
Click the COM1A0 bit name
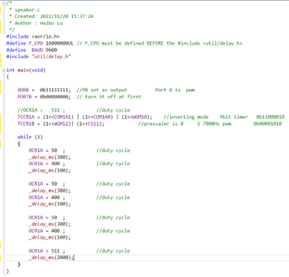click(102, 117)
